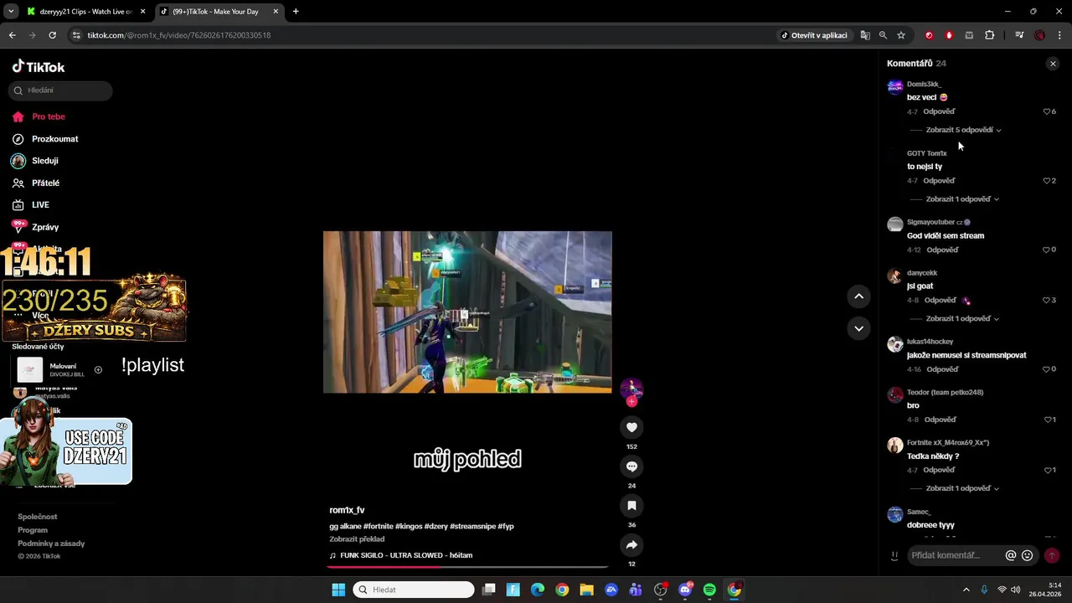
Task: Expand replies under 'to nejsi ty'
Action: click(x=962, y=199)
